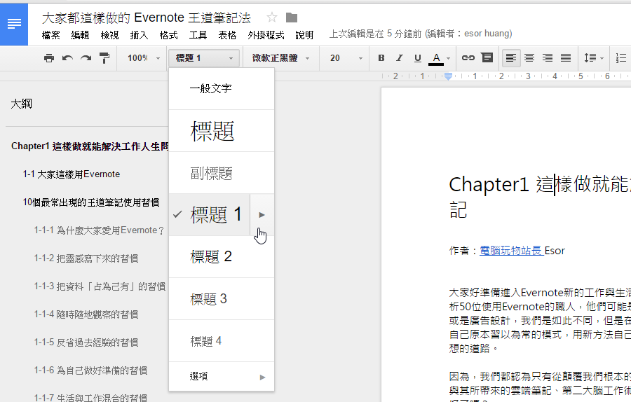Align text right
The image size is (631, 402).
click(548, 58)
